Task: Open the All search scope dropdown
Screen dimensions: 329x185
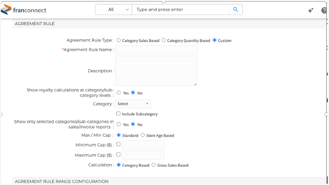Action: [x=114, y=9]
